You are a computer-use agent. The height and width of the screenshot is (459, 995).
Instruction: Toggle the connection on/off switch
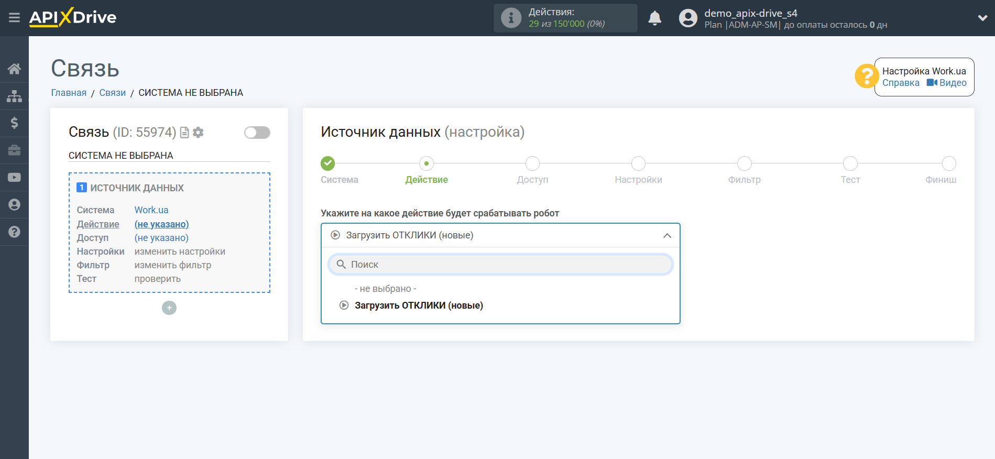[x=257, y=133]
